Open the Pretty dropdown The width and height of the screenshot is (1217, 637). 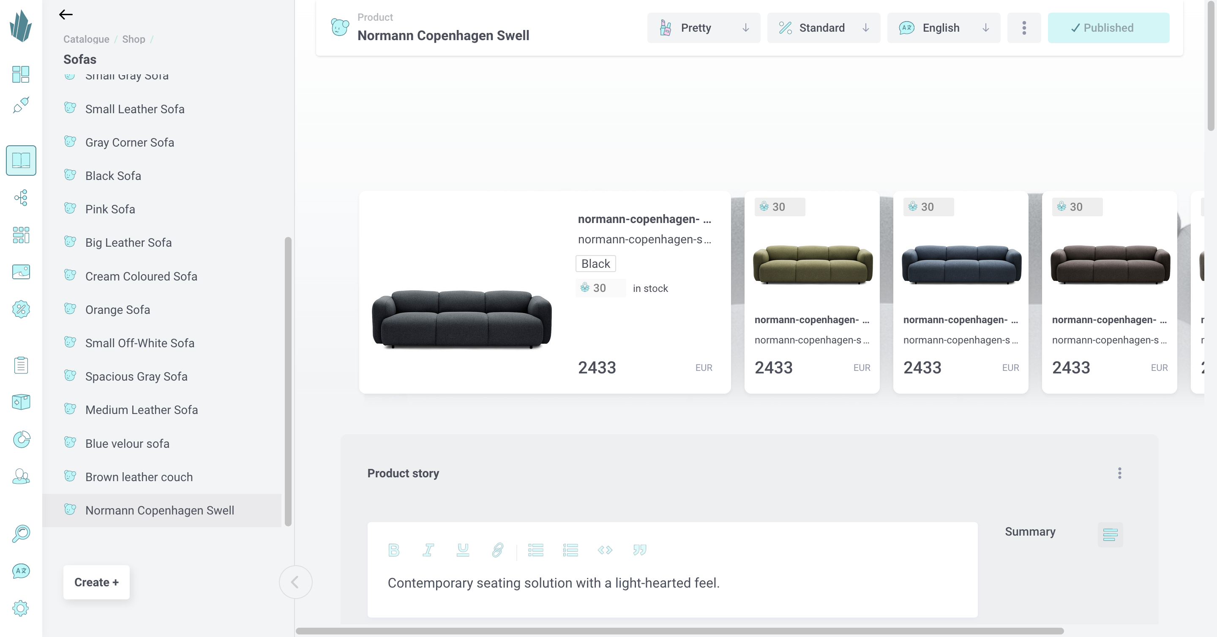[x=704, y=28]
